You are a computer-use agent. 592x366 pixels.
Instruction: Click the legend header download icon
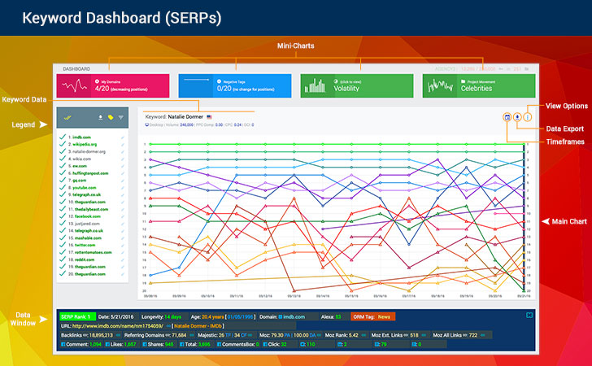coord(101,117)
